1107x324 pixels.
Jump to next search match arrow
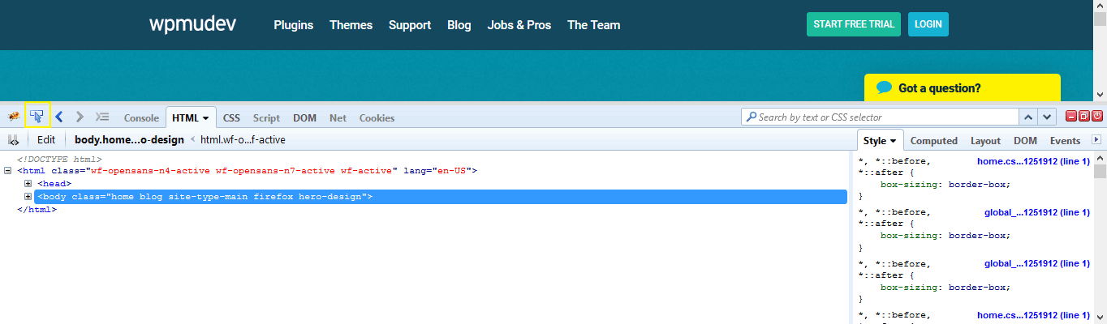pyautogui.click(x=1048, y=117)
